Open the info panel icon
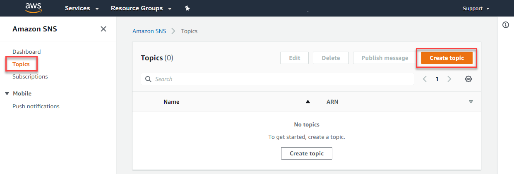The image size is (514, 174). tap(505, 25)
